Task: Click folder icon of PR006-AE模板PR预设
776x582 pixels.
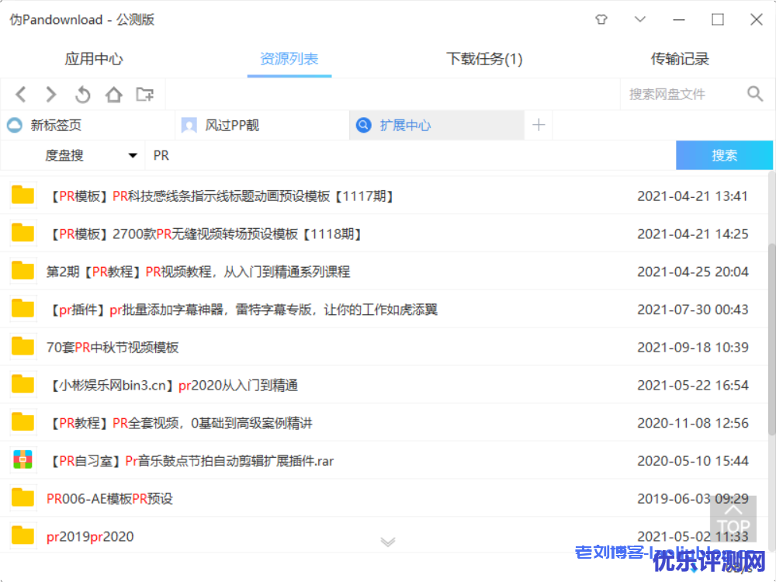Action: [x=23, y=498]
